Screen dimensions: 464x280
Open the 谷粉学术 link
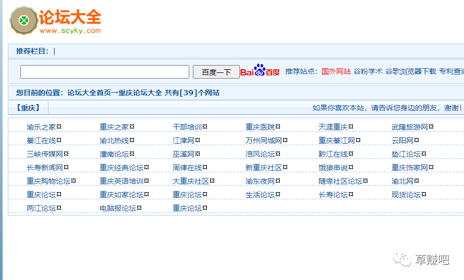click(x=368, y=71)
